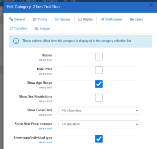Image resolution: width=157 pixels, height=149 pixels.
Task: Click the Hidden label
Action: [47, 55]
